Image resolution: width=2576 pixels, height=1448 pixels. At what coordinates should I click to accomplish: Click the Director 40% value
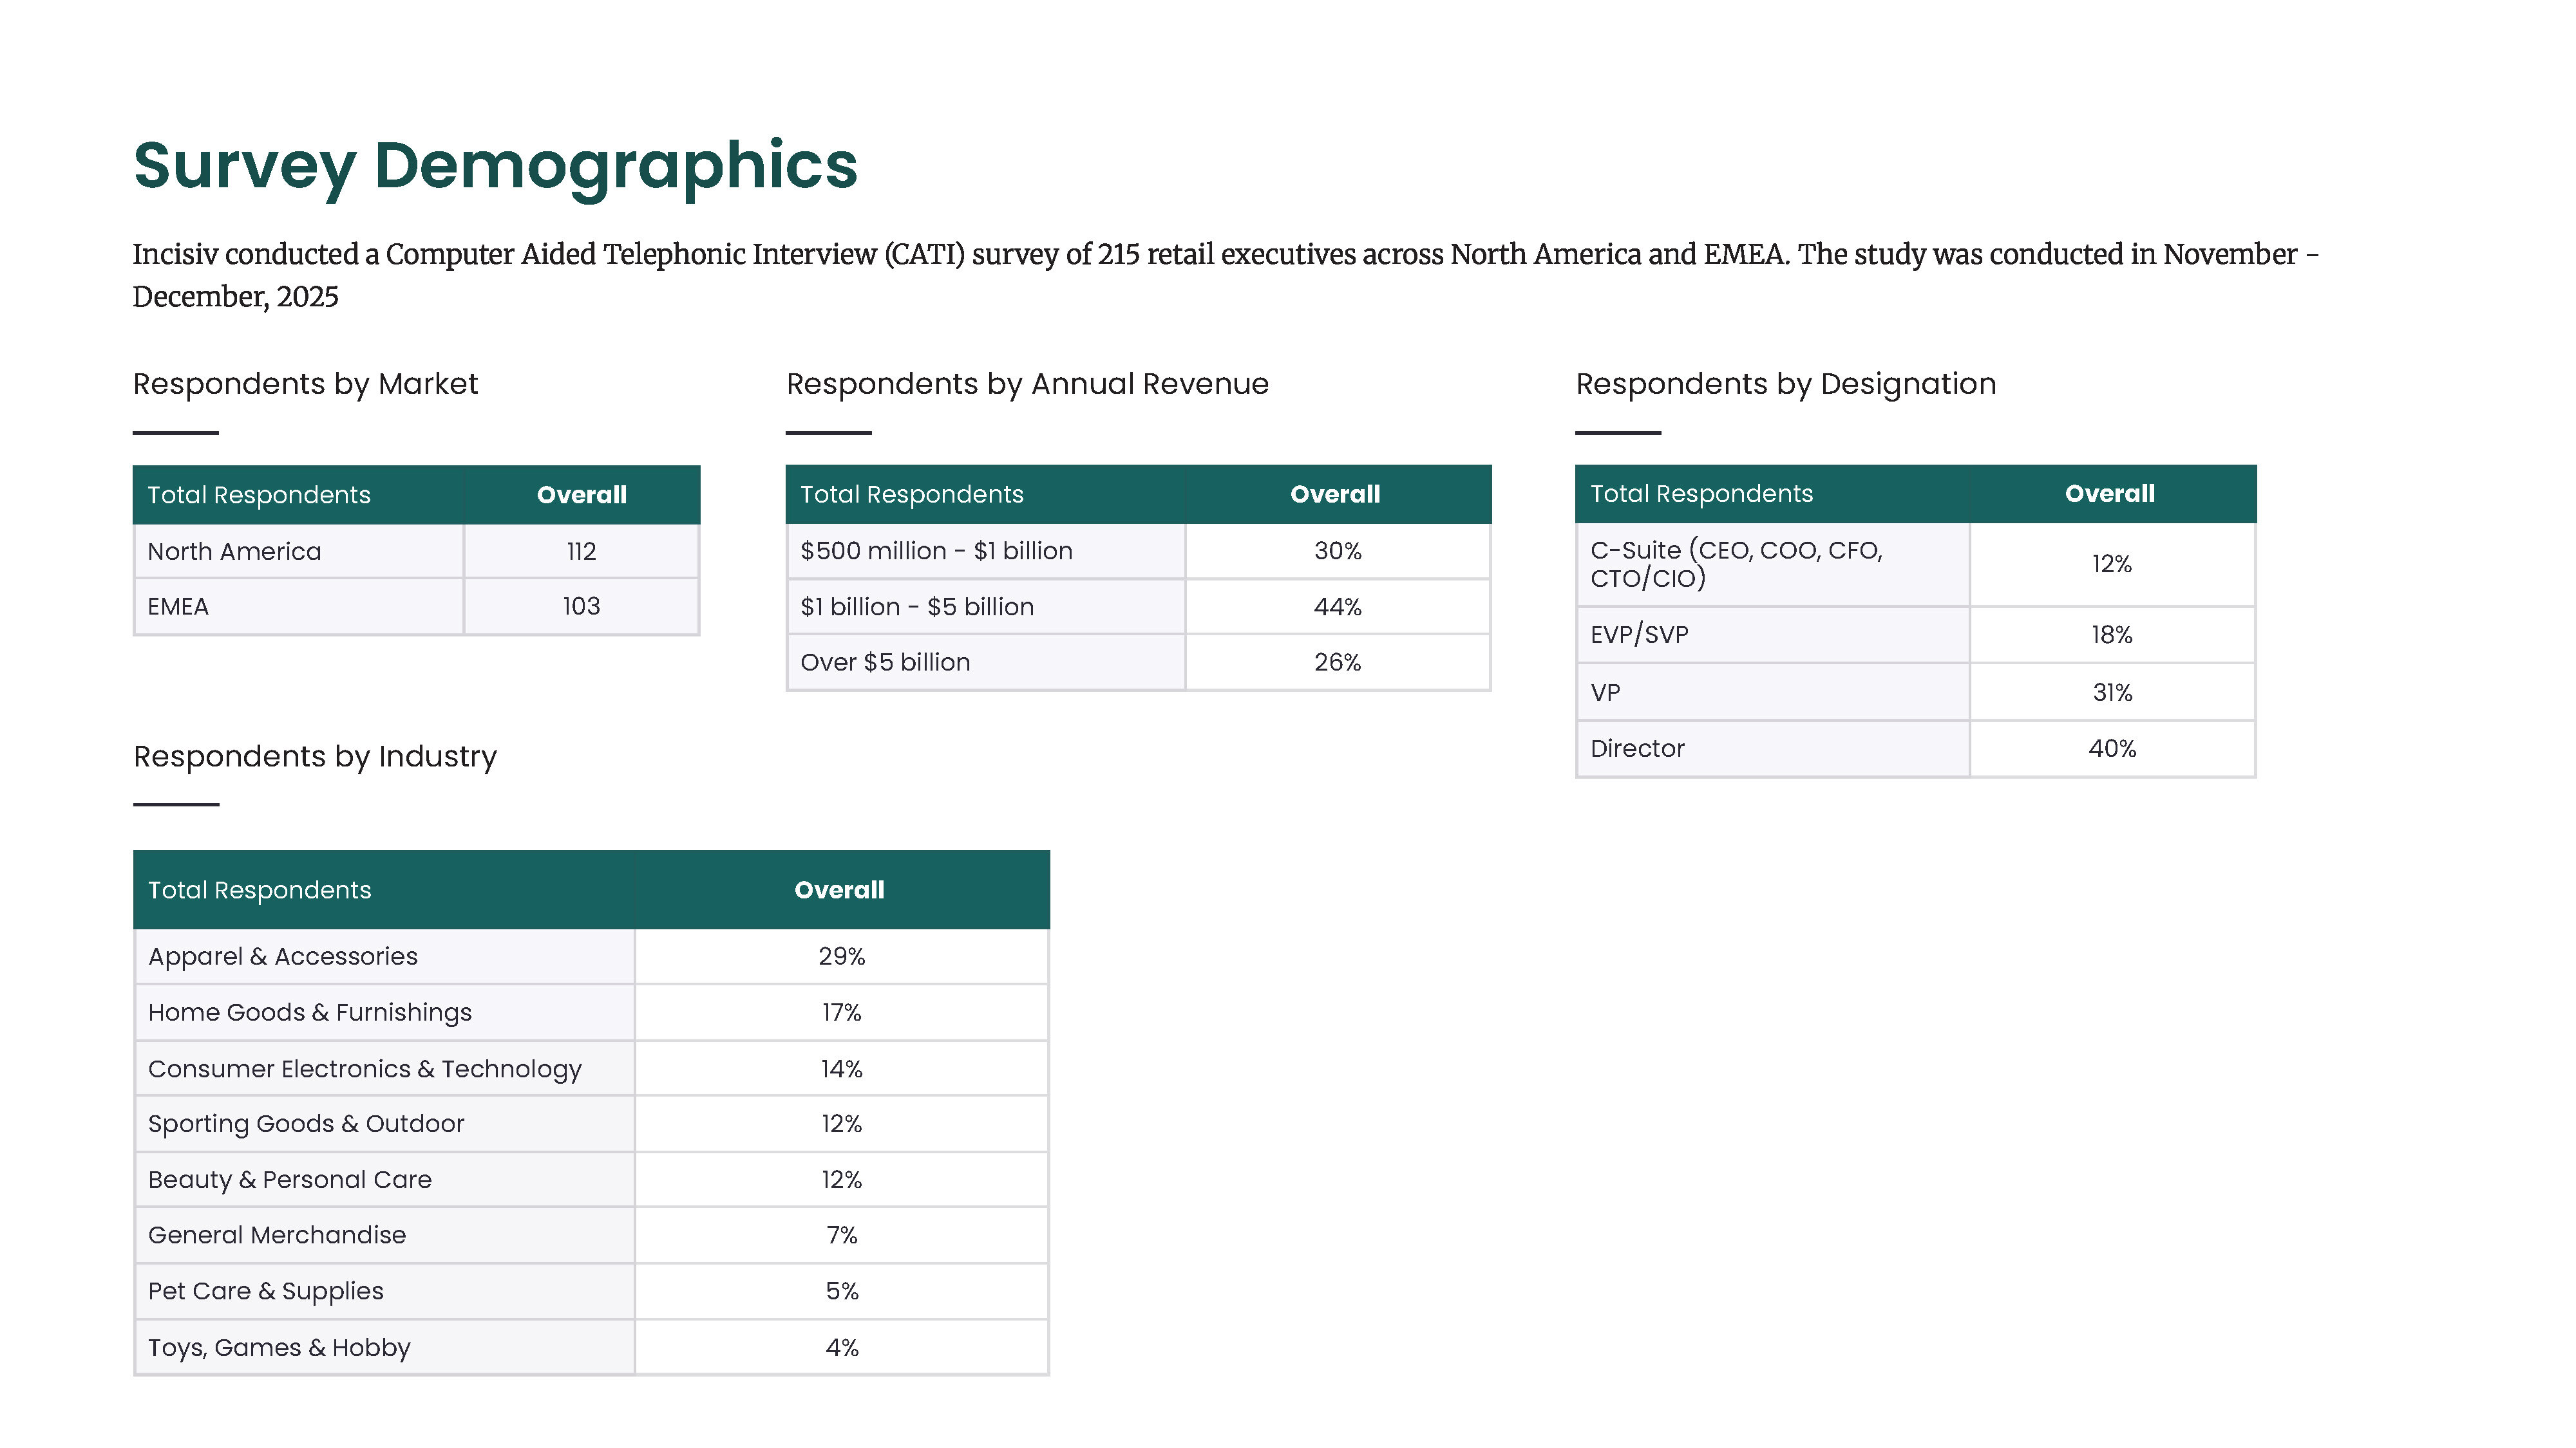(x=2111, y=750)
